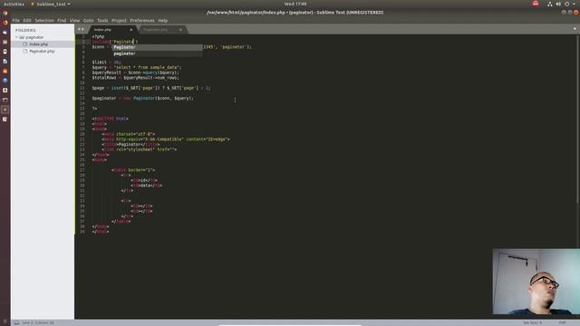Viewport: 580px width, 326px height.
Task: Choose the lowercase 'paginator' autocomplete suggestion
Action: point(157,53)
